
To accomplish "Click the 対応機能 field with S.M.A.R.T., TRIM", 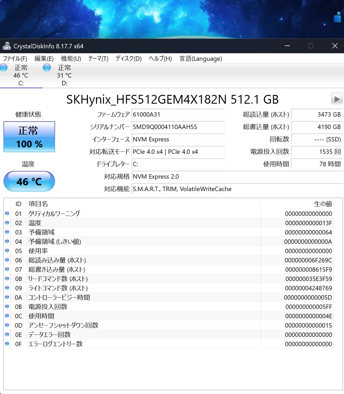I will (237, 189).
